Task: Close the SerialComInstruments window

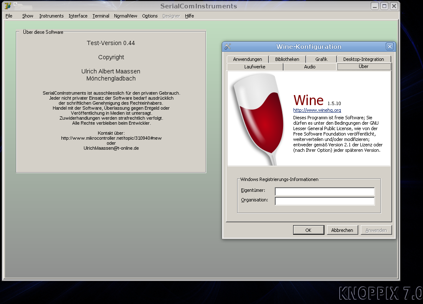Action: [x=394, y=6]
